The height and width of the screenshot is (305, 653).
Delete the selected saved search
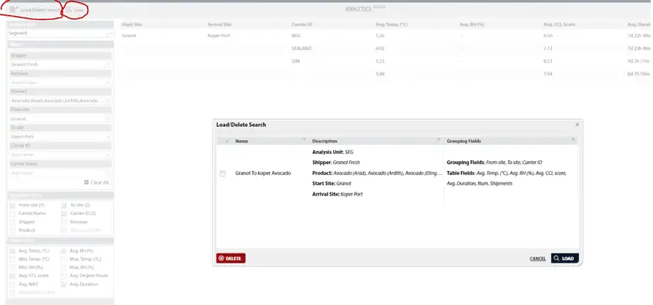click(x=231, y=258)
